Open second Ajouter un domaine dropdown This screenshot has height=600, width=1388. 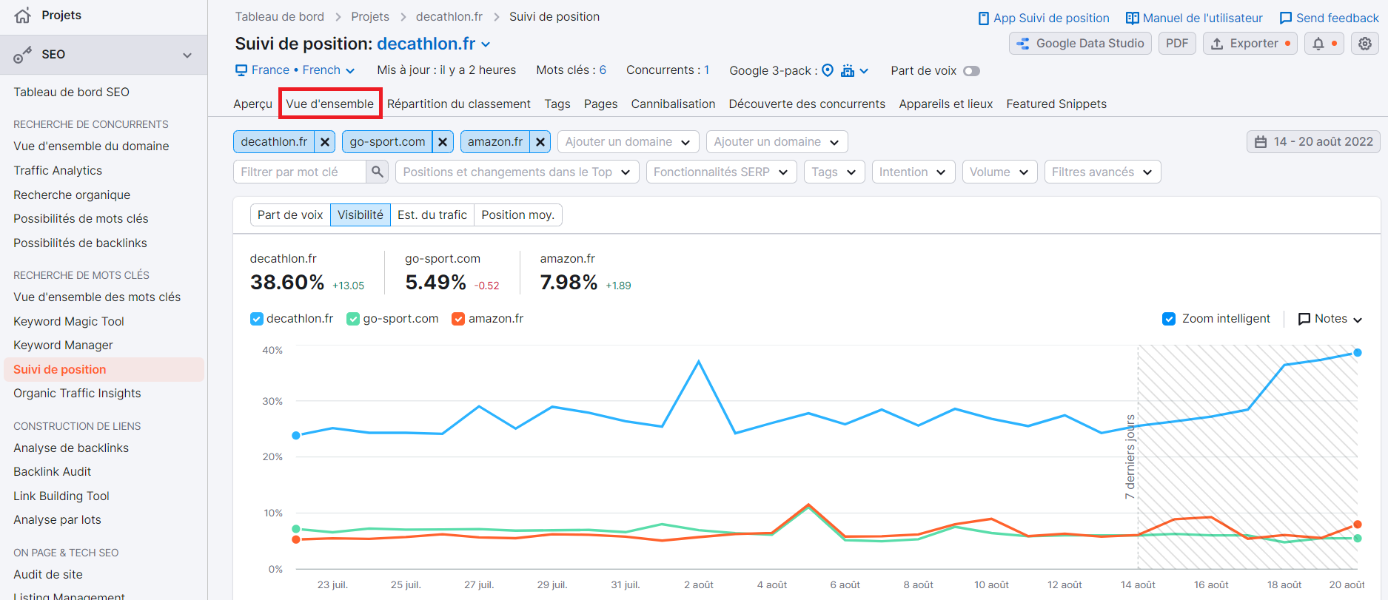click(777, 142)
